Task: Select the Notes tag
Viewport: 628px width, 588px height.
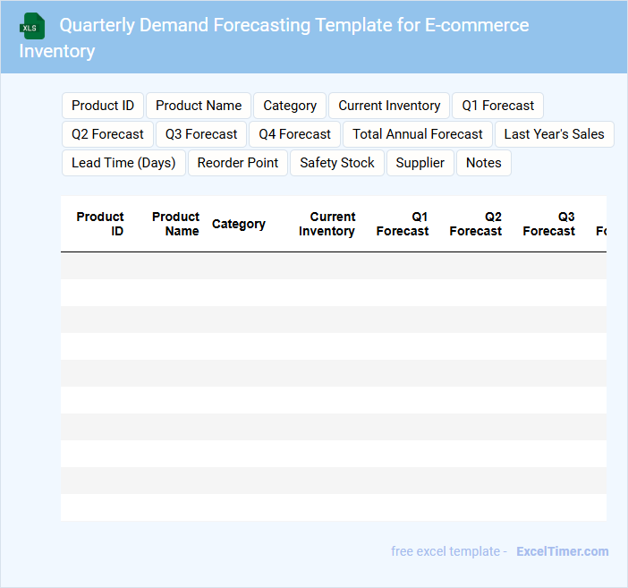Action: (484, 163)
